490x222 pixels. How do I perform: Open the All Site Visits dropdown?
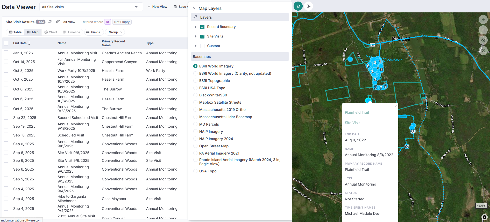point(91,7)
